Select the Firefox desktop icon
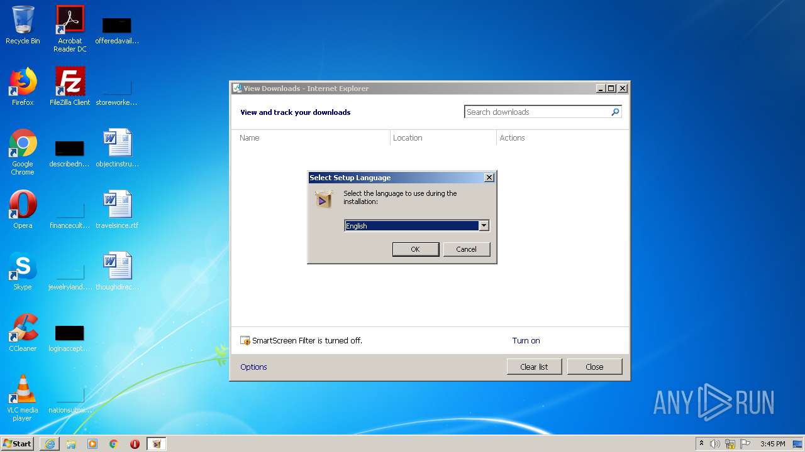The image size is (805, 452). pyautogui.click(x=23, y=87)
